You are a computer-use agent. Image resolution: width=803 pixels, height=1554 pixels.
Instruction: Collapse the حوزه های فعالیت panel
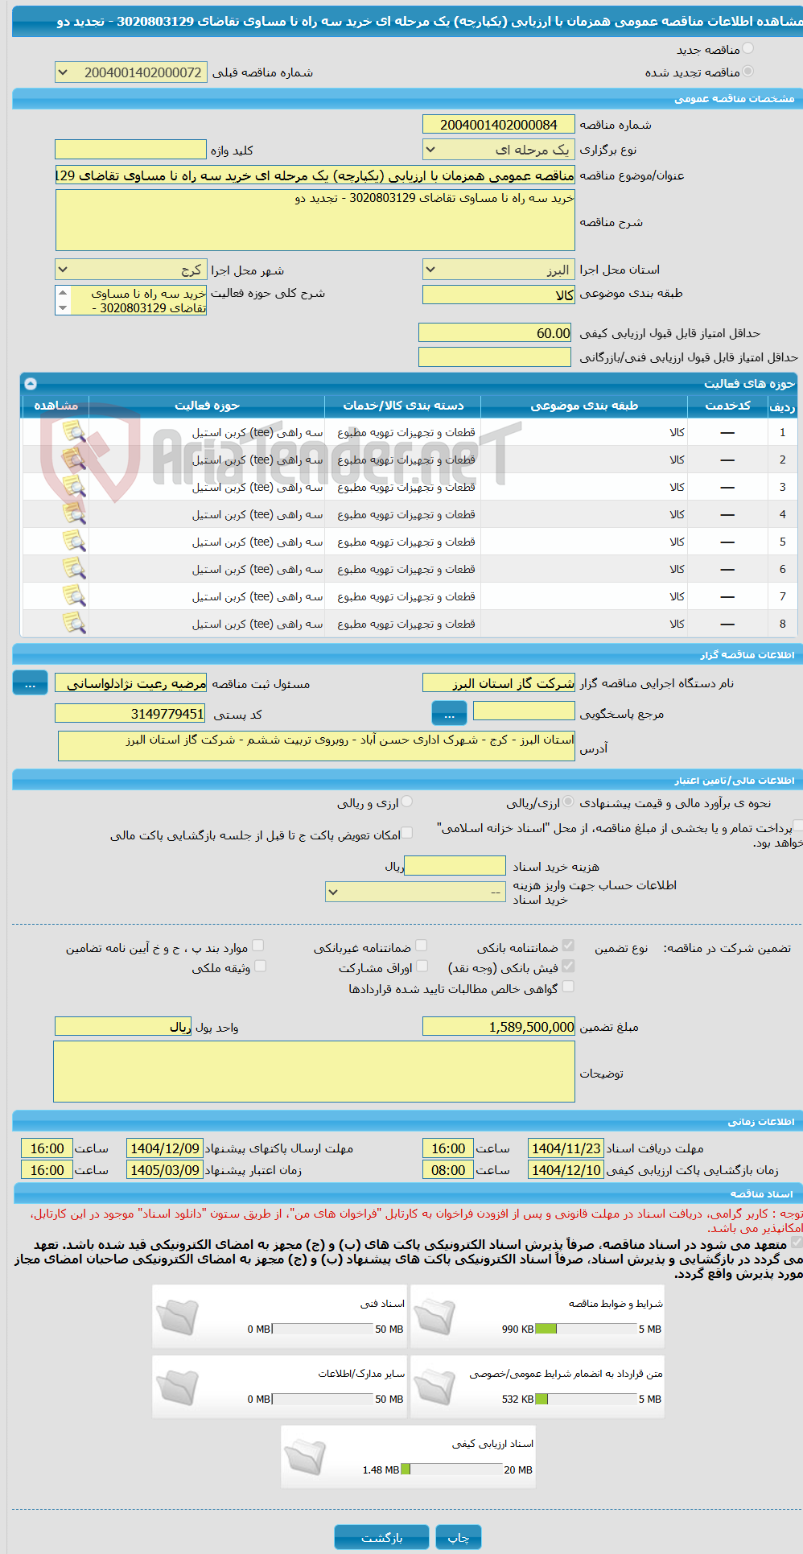coord(31,384)
